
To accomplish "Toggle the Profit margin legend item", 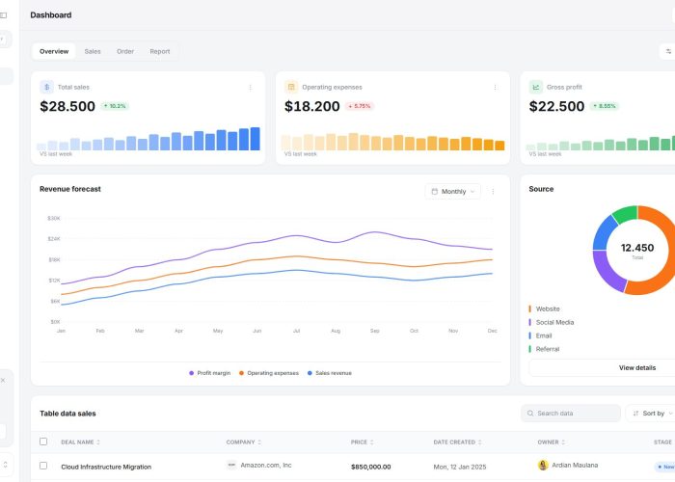I will (209, 373).
